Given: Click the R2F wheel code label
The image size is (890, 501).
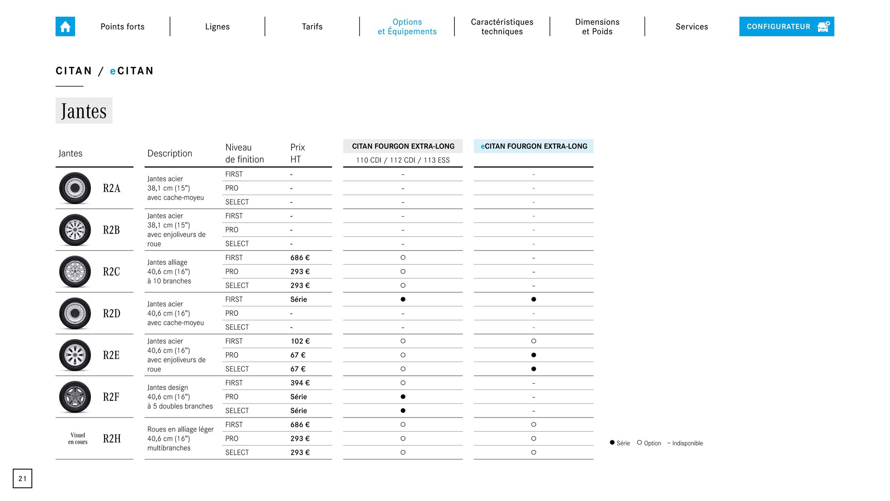Looking at the screenshot, I should (111, 397).
